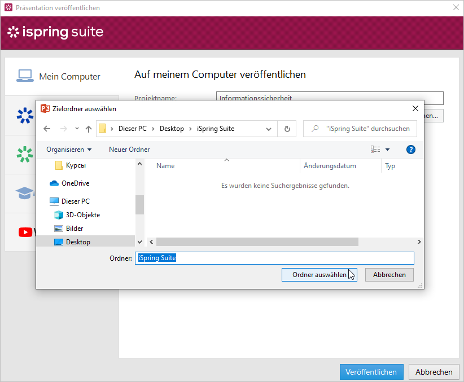The height and width of the screenshot is (382, 464).
Task: Sort by Änderungsdatum column
Action: [330, 166]
